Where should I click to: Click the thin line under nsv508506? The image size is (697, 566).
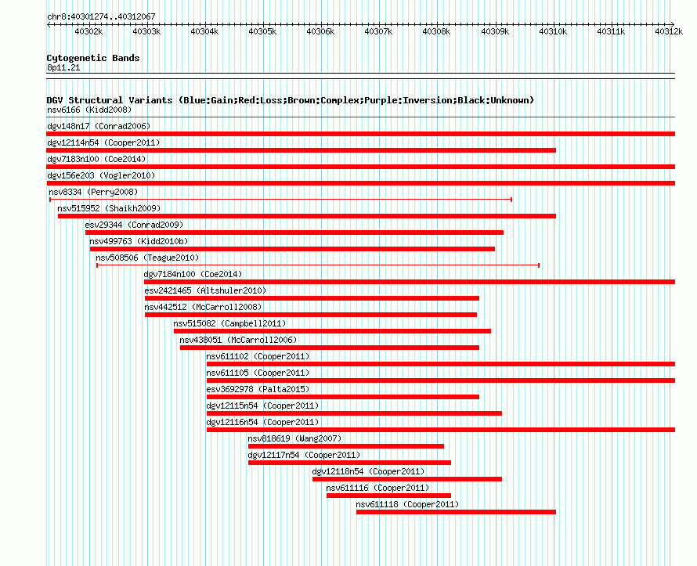click(x=318, y=265)
